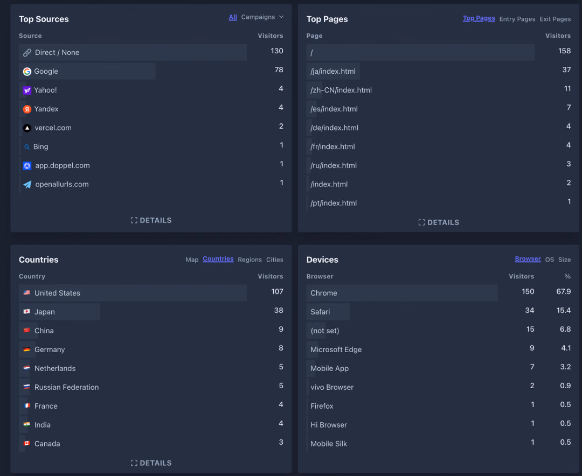Click the app.doppel.com favicon
The height and width of the screenshot is (476, 582).
27,165
